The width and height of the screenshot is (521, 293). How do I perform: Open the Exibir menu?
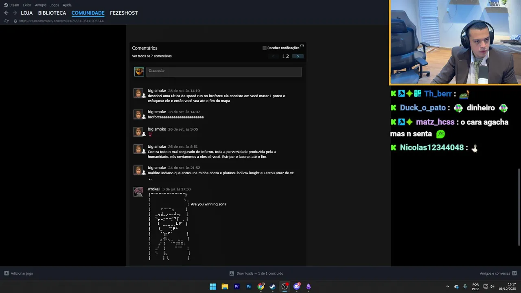27,5
